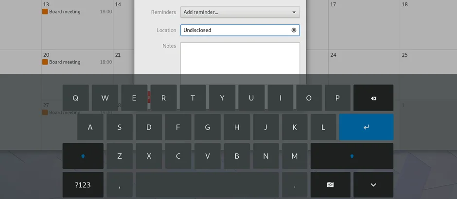This screenshot has height=199, width=457.
Task: Tap the comma key
Action: tap(119, 185)
